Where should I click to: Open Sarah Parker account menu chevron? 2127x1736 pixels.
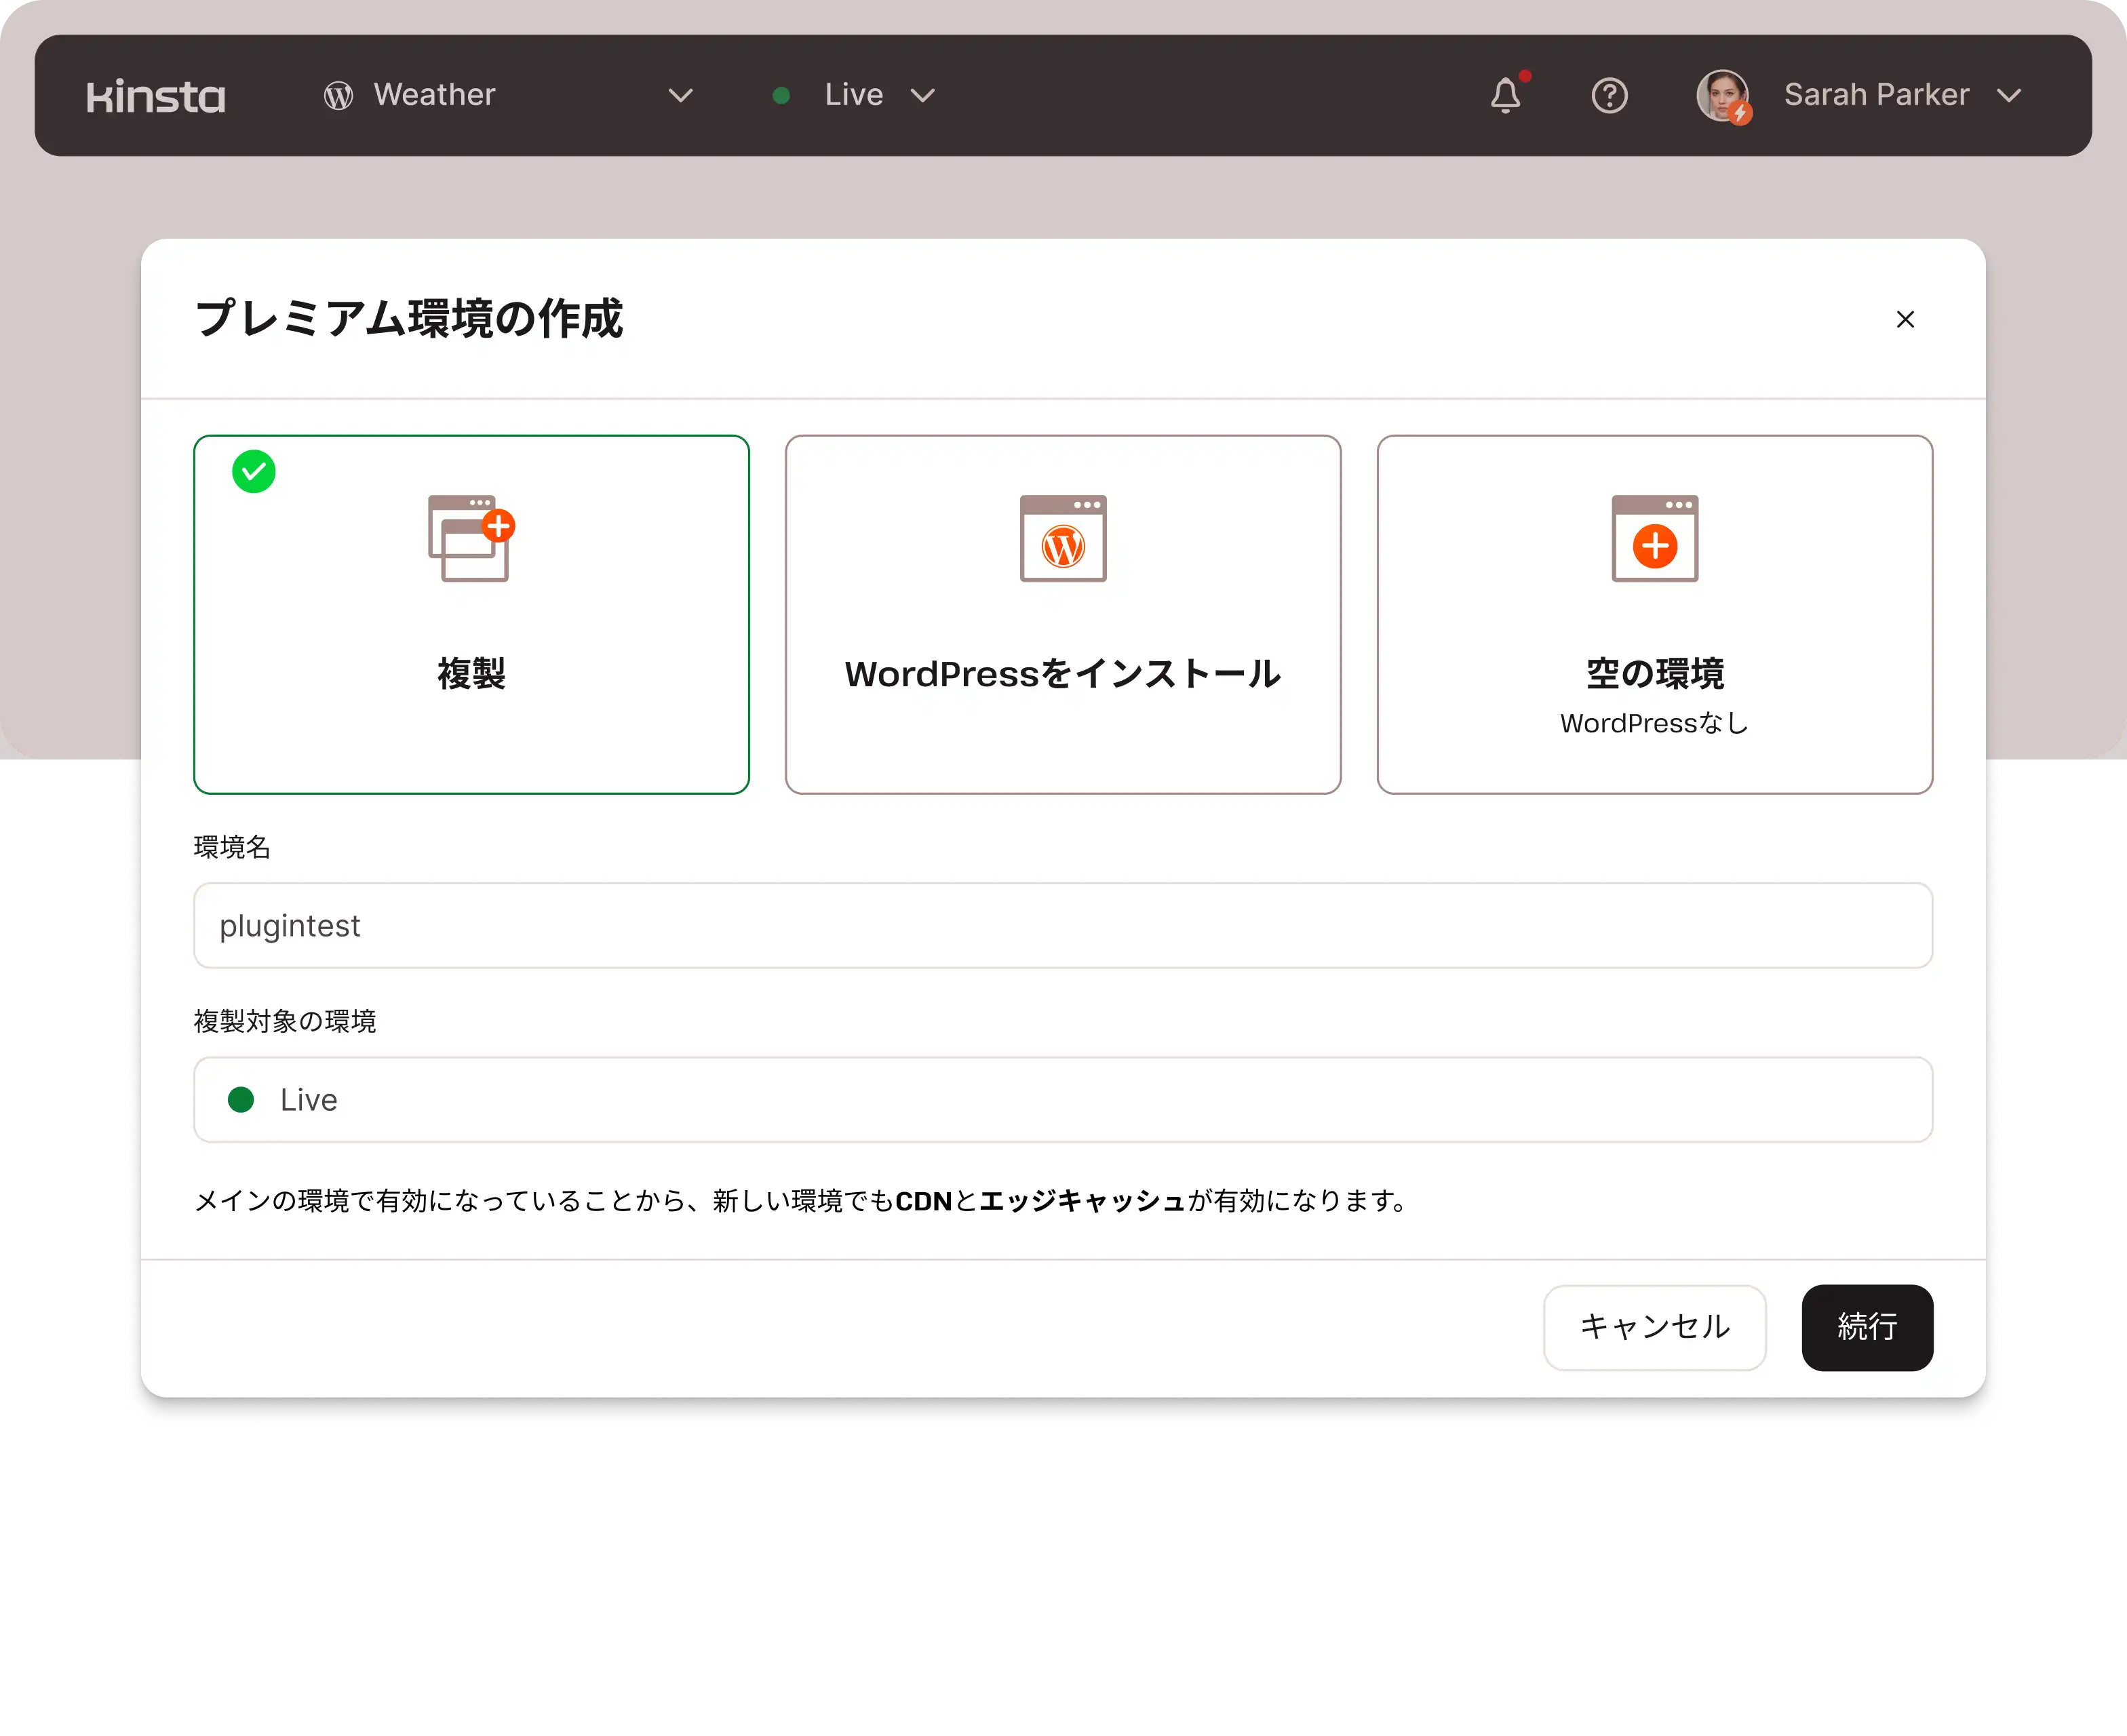[x=2009, y=96]
